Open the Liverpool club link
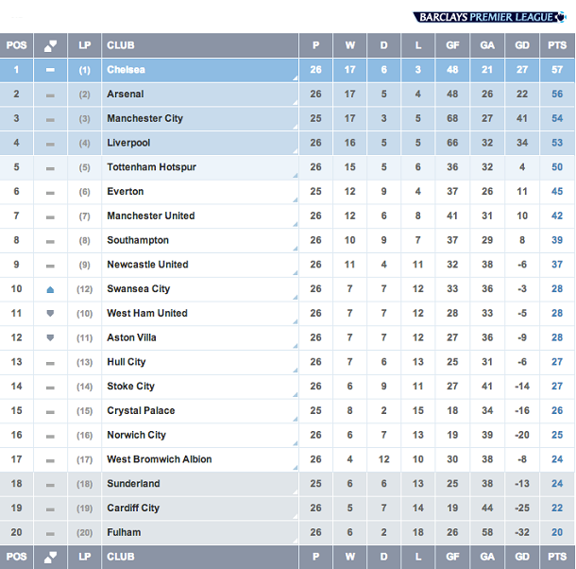This screenshot has width=576, height=569. [128, 143]
